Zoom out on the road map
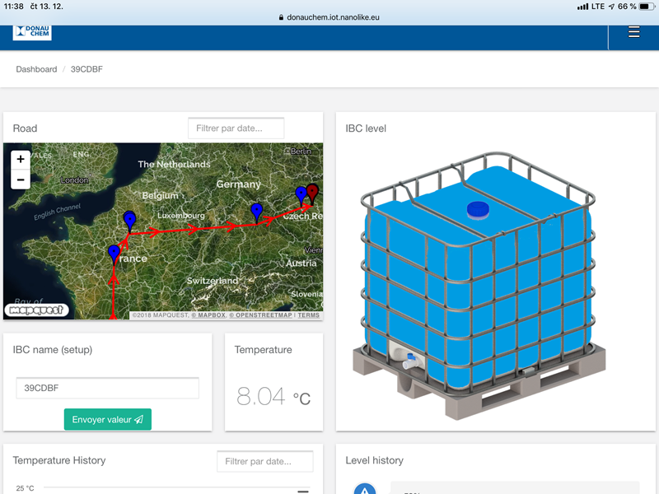659x494 pixels. 21,179
